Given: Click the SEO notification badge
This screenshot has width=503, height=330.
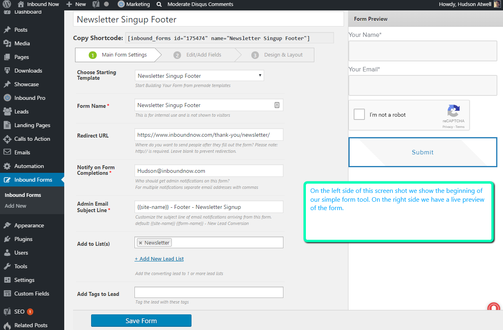Looking at the screenshot, I should pos(30,312).
